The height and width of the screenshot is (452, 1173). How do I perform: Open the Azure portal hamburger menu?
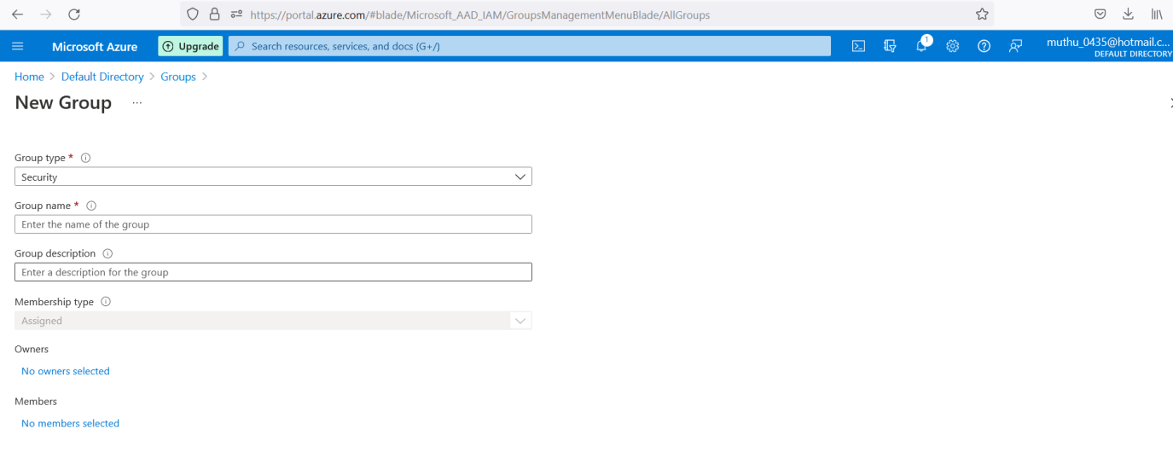coord(18,46)
